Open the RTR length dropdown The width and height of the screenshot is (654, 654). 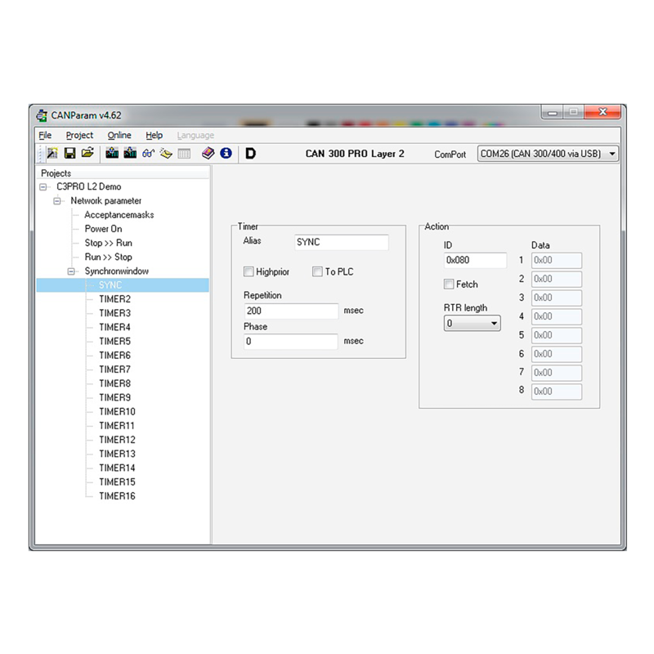(x=473, y=323)
